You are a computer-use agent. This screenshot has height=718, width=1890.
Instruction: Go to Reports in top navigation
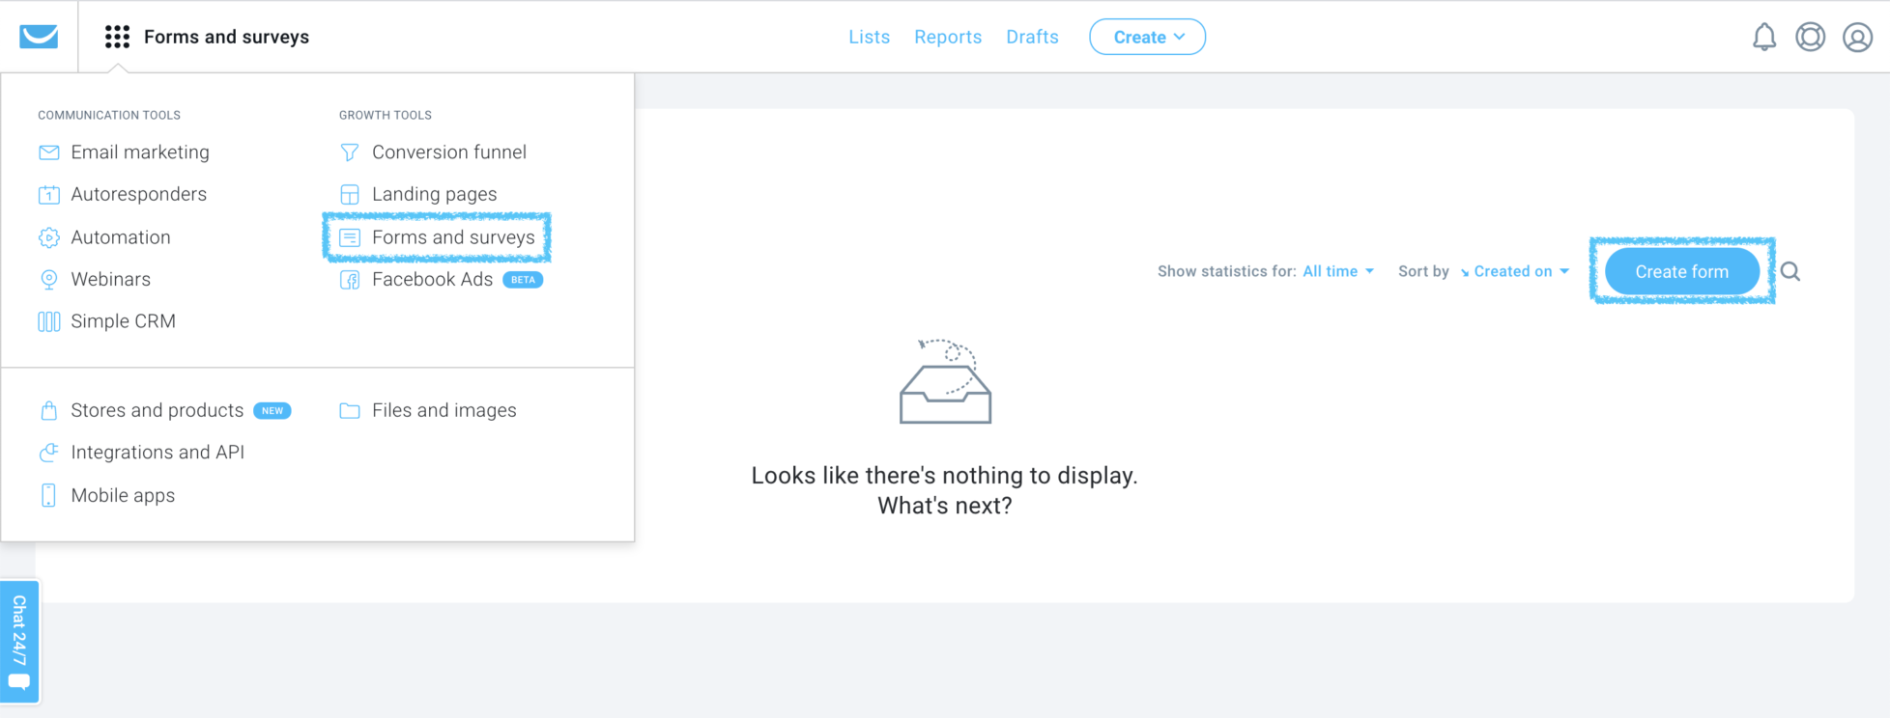click(948, 37)
